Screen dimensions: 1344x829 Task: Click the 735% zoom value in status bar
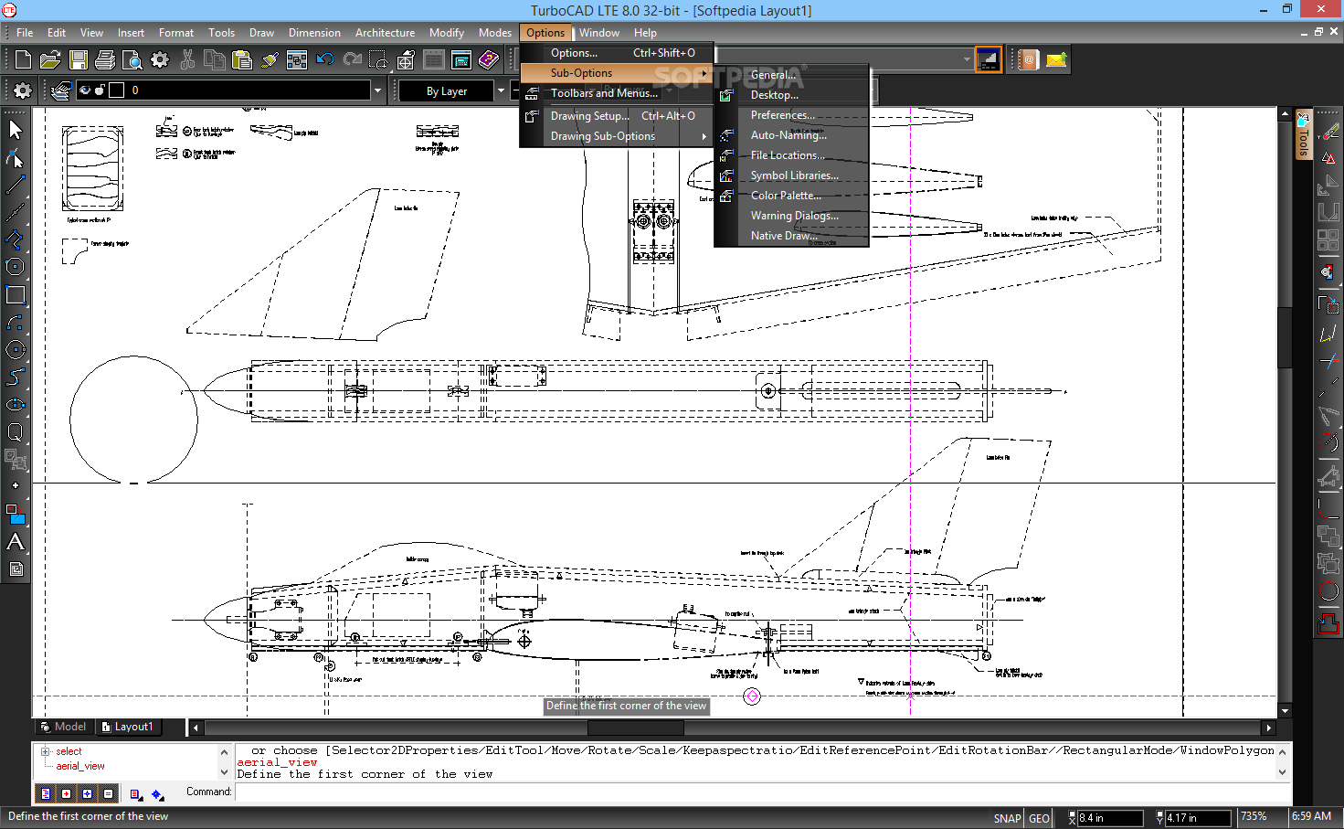pos(1254,817)
